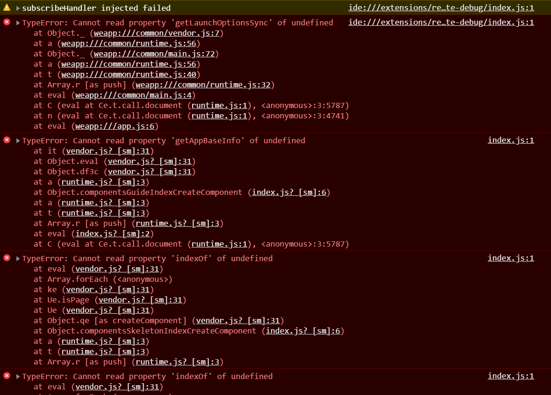Image resolution: width=551 pixels, height=395 pixels.
Task: Expand the subscribeHandler injected failed warning
Action: (x=18, y=8)
